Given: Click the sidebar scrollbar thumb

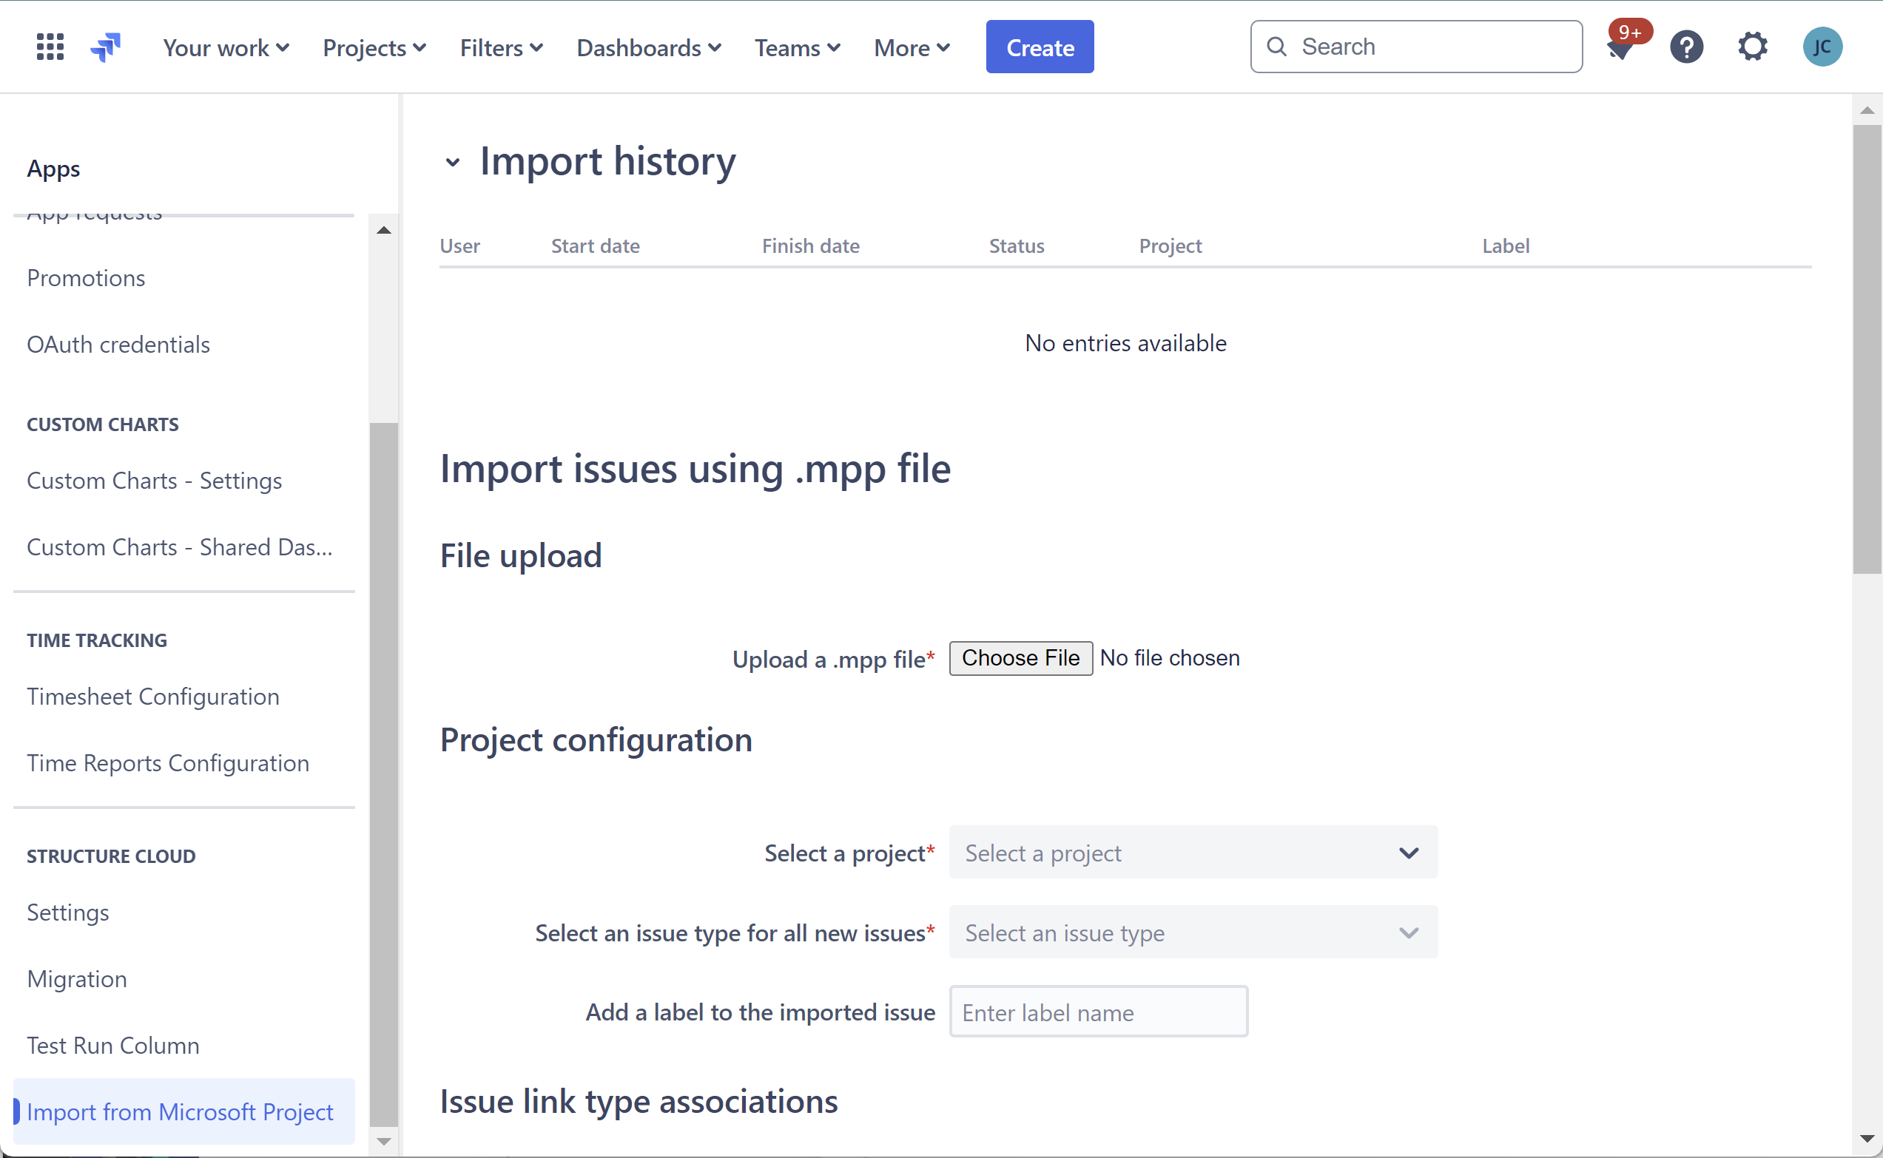Looking at the screenshot, I should (384, 774).
